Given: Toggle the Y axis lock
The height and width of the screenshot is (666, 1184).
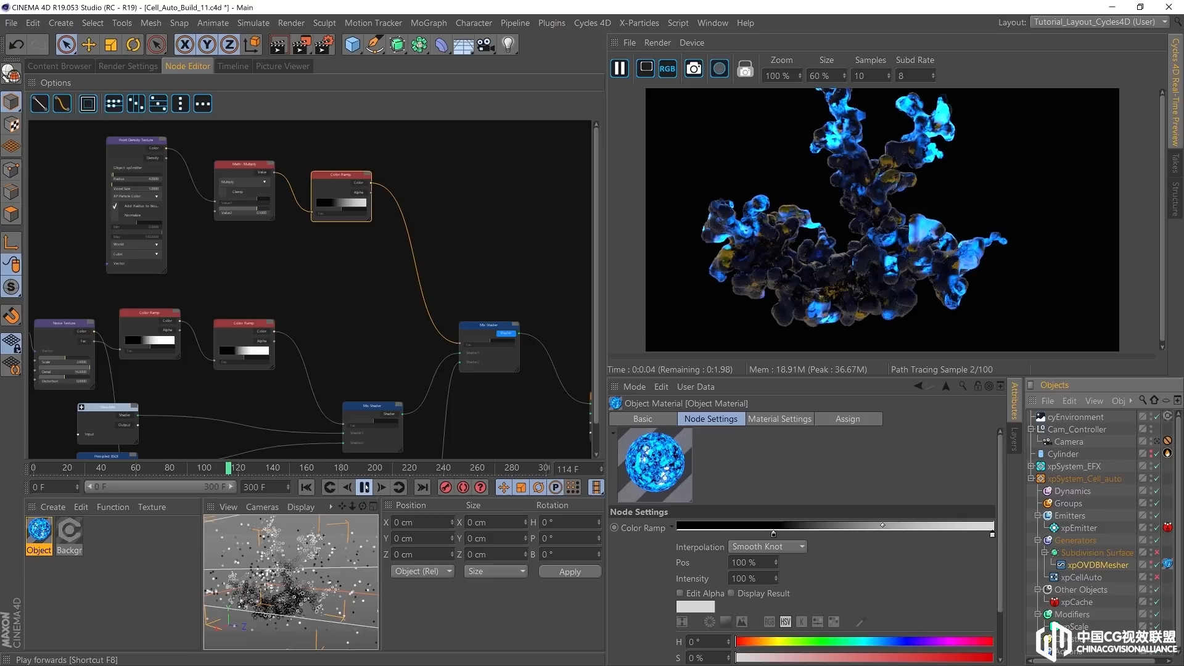Looking at the screenshot, I should tap(207, 44).
